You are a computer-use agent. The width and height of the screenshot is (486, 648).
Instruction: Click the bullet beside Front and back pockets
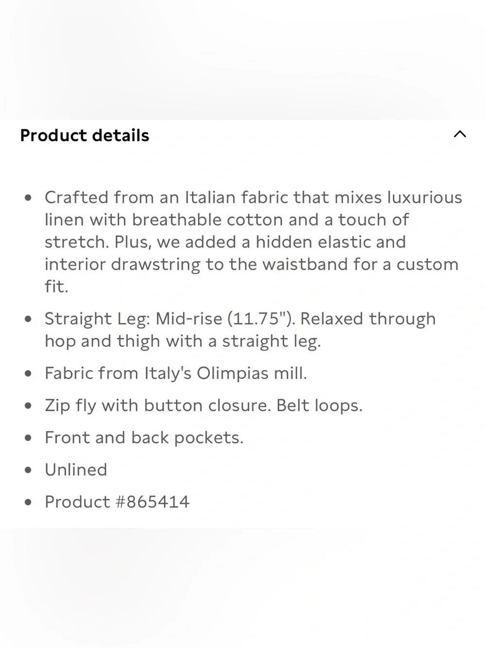point(28,438)
